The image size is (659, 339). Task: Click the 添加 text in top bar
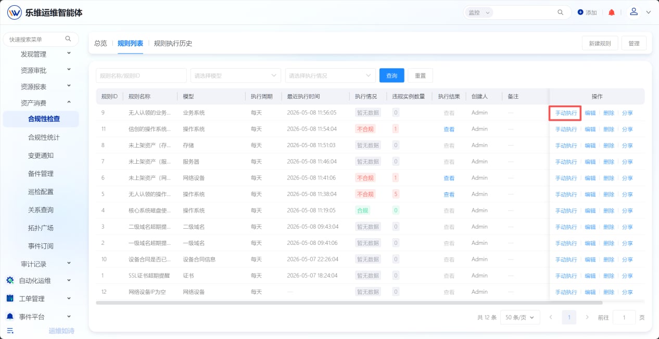click(591, 12)
